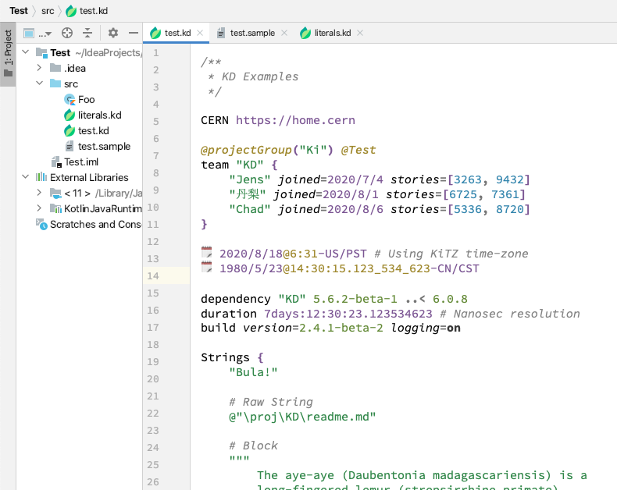
Task: Click calendar gutter icon beside 2020/8/18 date
Action: (207, 253)
